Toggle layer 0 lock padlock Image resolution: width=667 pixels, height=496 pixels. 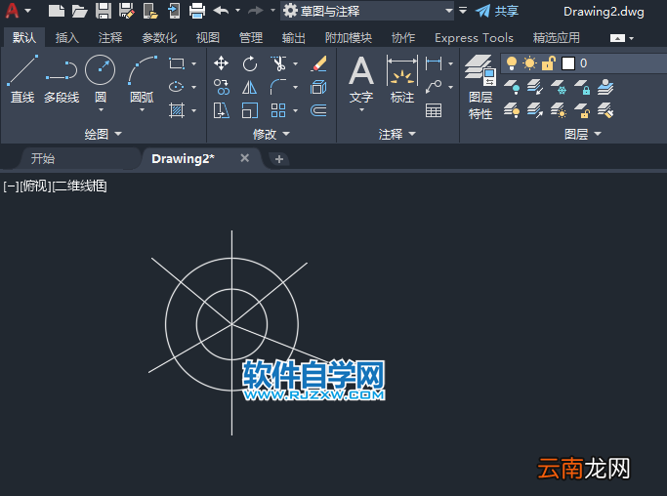click(x=548, y=63)
